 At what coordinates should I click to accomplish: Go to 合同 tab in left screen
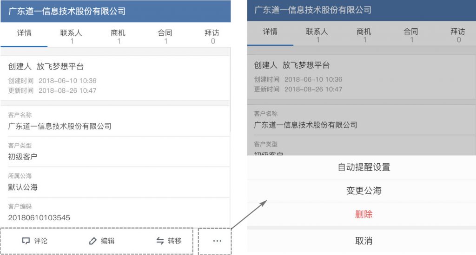165,36
